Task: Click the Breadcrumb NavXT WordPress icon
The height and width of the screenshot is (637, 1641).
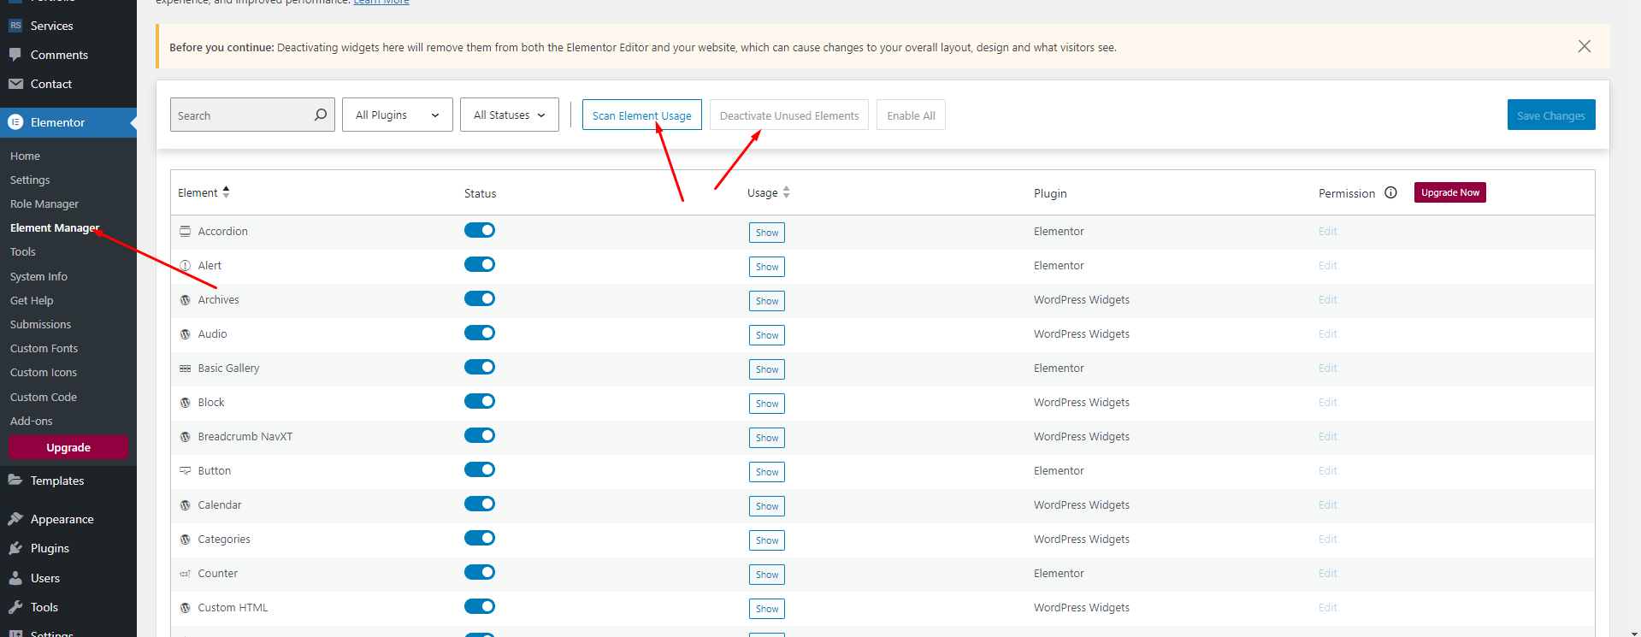Action: (185, 436)
